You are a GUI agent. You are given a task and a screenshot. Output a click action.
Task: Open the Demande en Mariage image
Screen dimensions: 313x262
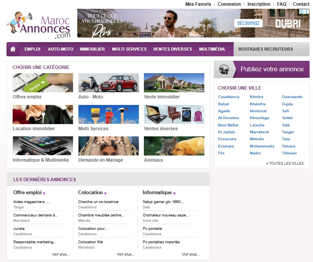[x=109, y=146]
